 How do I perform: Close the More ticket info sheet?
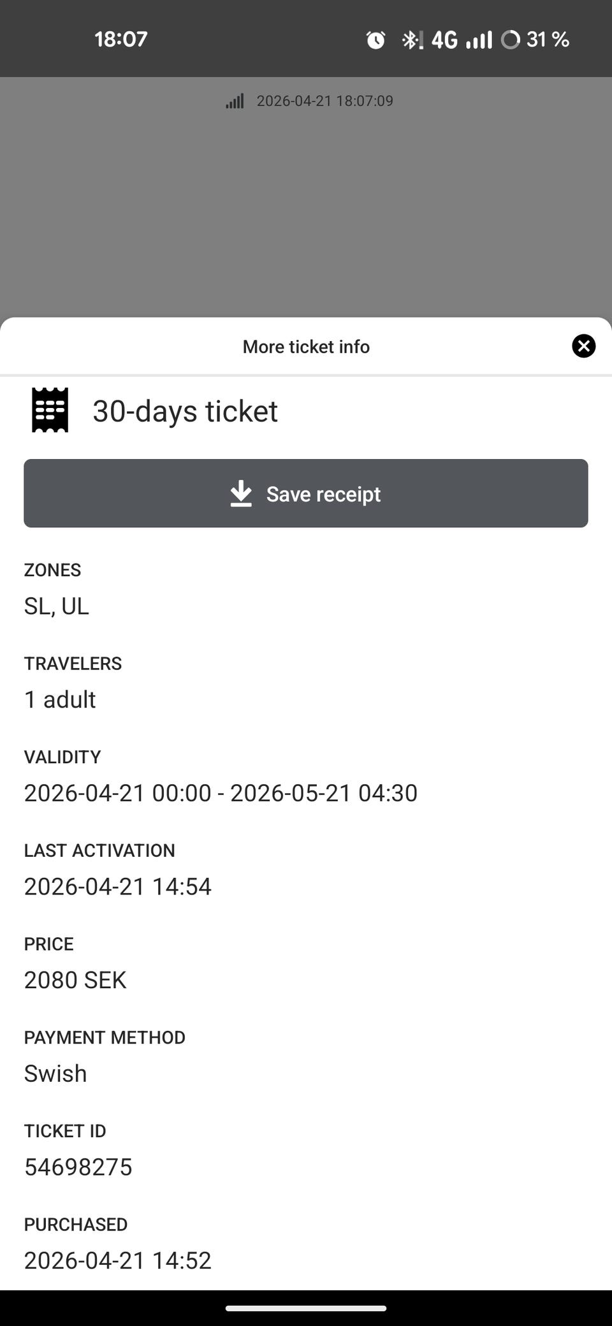[583, 346]
